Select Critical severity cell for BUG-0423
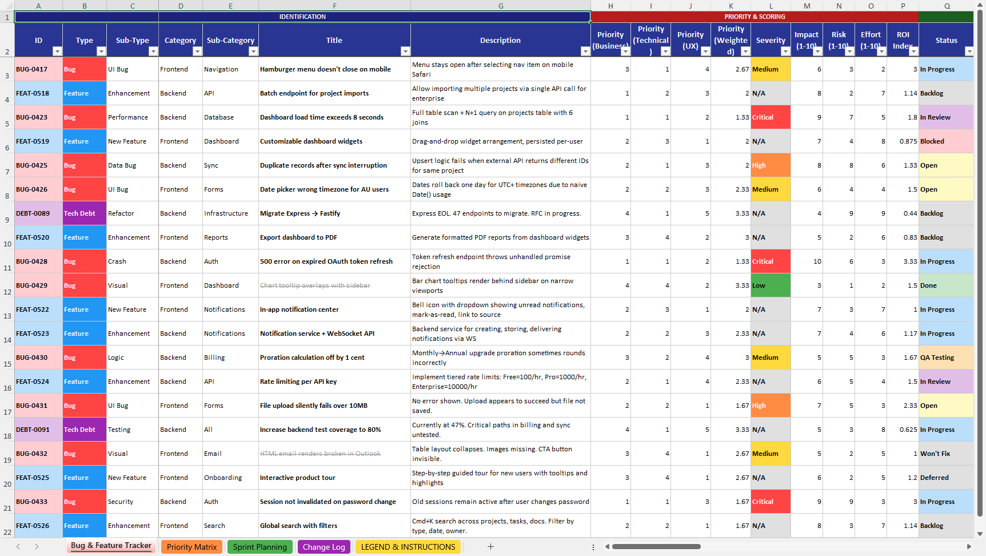The width and height of the screenshot is (986, 556). [771, 117]
